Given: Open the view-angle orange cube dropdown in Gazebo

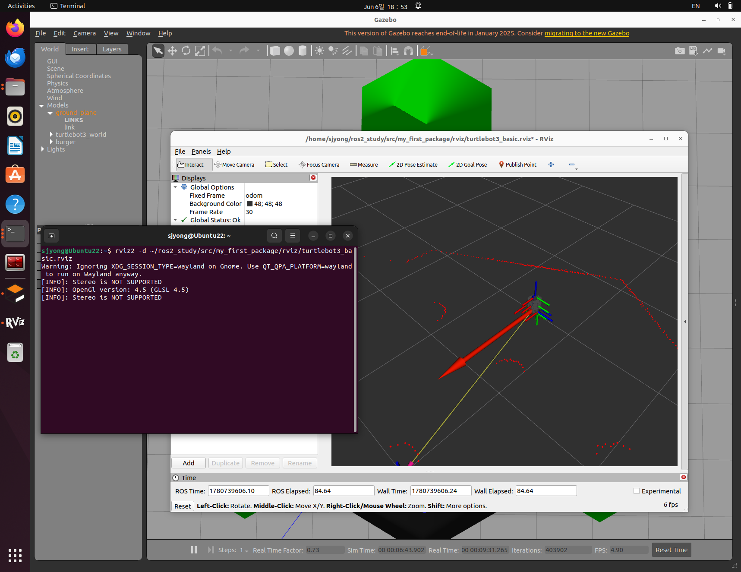Looking at the screenshot, I should [426, 51].
